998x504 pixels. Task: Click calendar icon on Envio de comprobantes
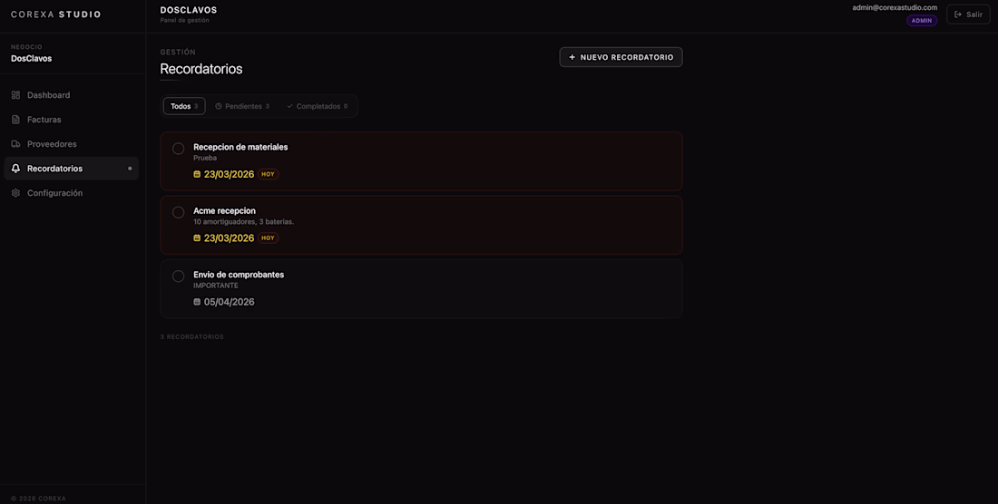pyautogui.click(x=197, y=302)
